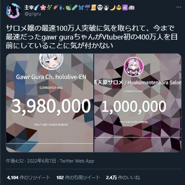Click Salome's channel avatar in image
The image size is (185, 185).
pos(134,67)
